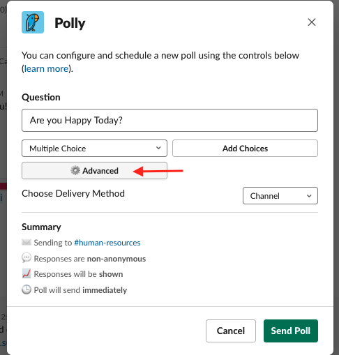Click the chevron arrow on Multiple Choice selector
Image resolution: width=339 pixels, height=355 pixels.
click(158, 148)
